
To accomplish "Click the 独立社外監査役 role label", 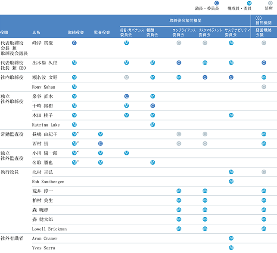I will (12, 156).
